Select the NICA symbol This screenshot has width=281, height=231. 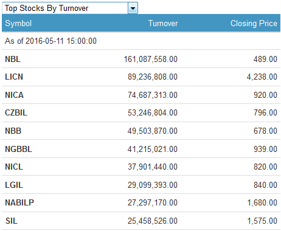tap(14, 95)
